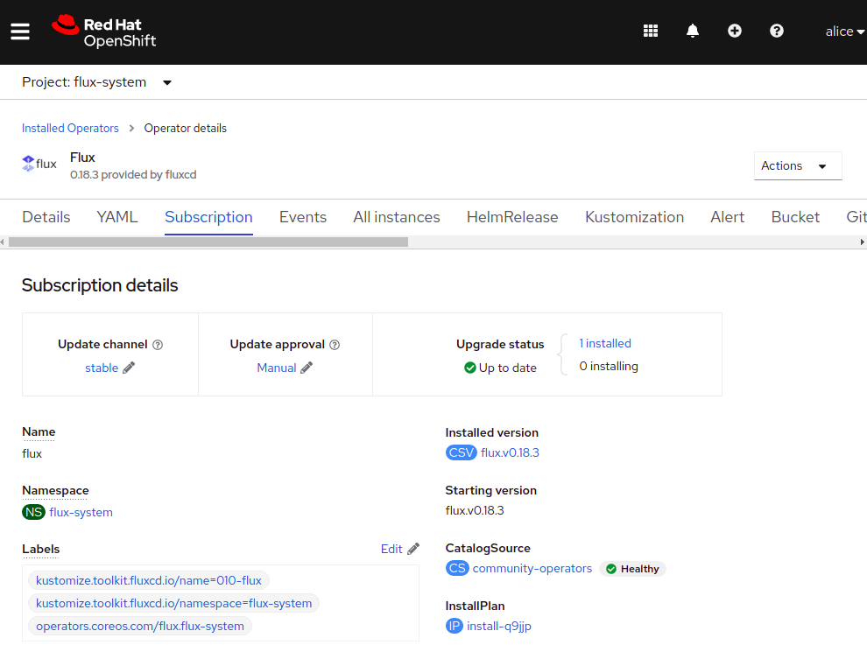Open the hamburger navigation menu
This screenshot has height=645, width=867.
tap(20, 32)
